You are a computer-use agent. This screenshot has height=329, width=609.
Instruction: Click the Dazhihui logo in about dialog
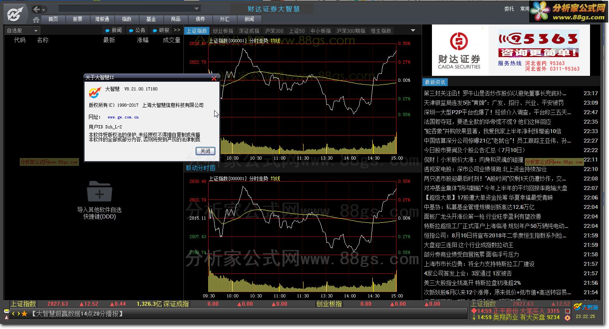coord(95,92)
